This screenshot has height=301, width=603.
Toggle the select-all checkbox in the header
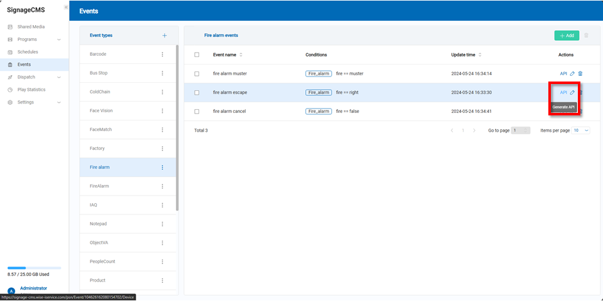[197, 55]
